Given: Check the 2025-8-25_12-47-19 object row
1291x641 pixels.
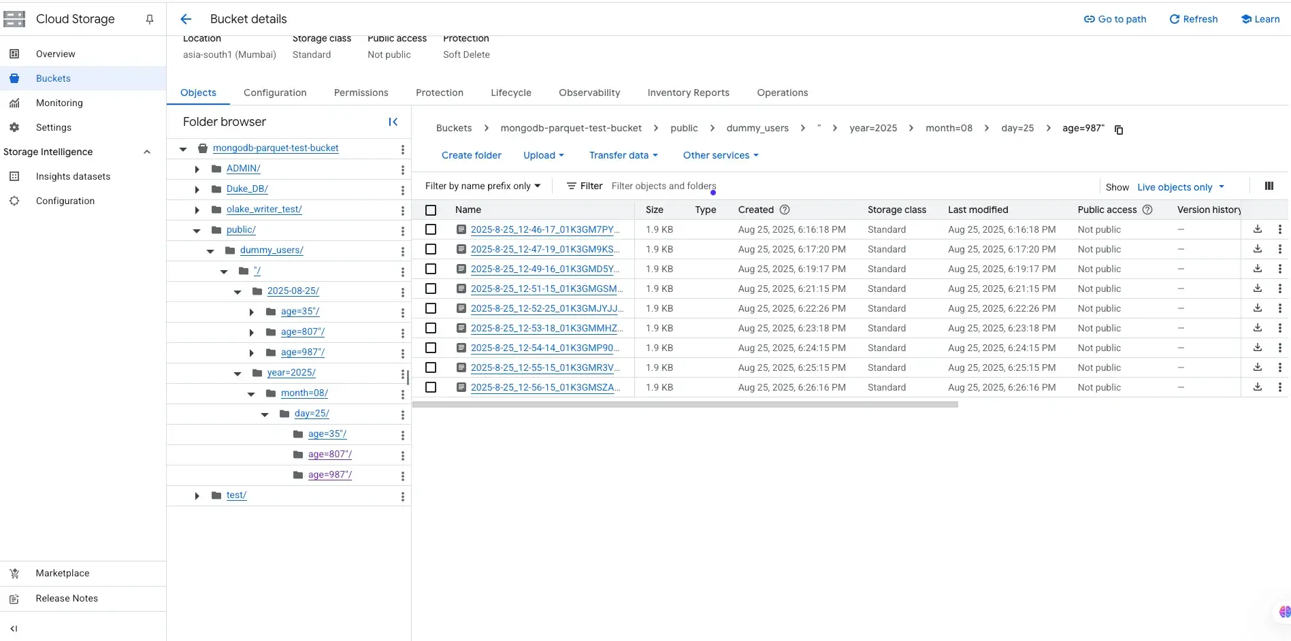Looking at the screenshot, I should click(x=431, y=249).
